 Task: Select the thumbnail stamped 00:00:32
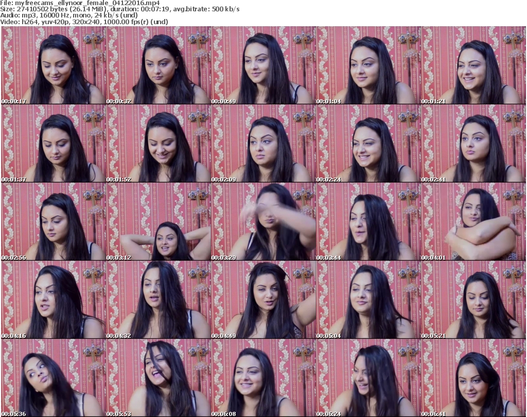coord(159,65)
